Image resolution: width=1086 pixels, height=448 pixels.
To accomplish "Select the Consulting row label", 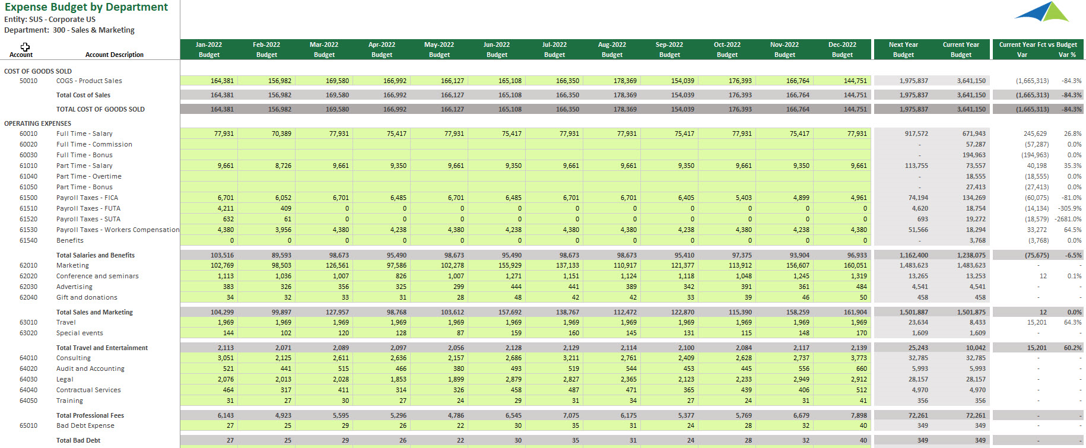I will (74, 358).
